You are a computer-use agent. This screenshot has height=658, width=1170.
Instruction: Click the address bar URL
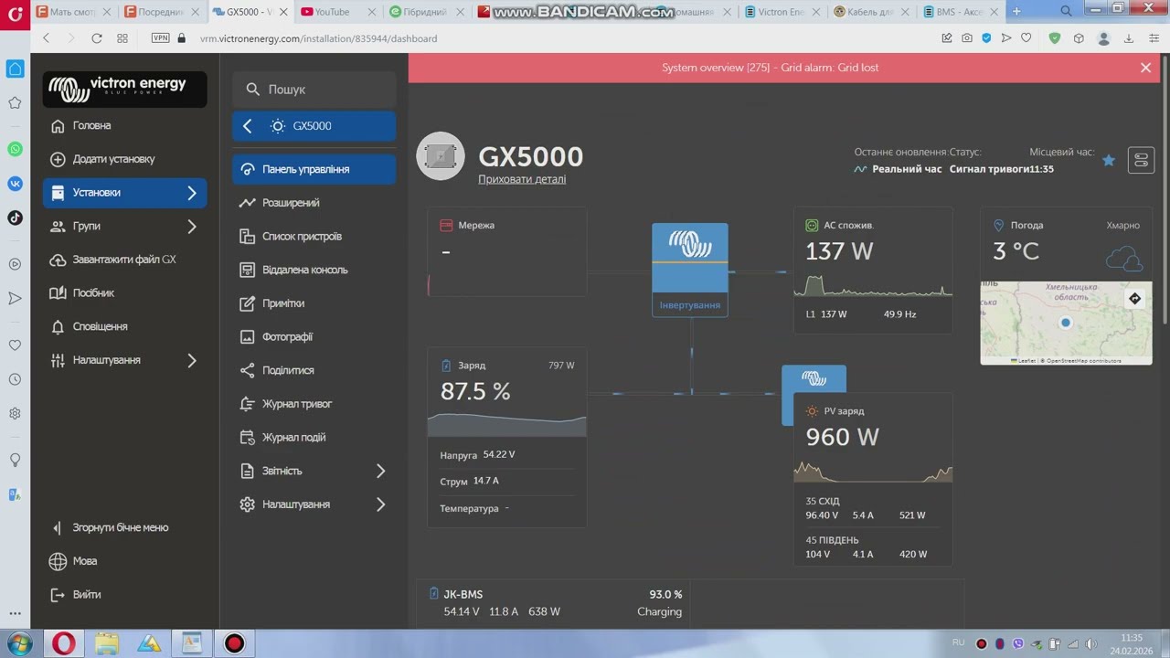pos(319,38)
